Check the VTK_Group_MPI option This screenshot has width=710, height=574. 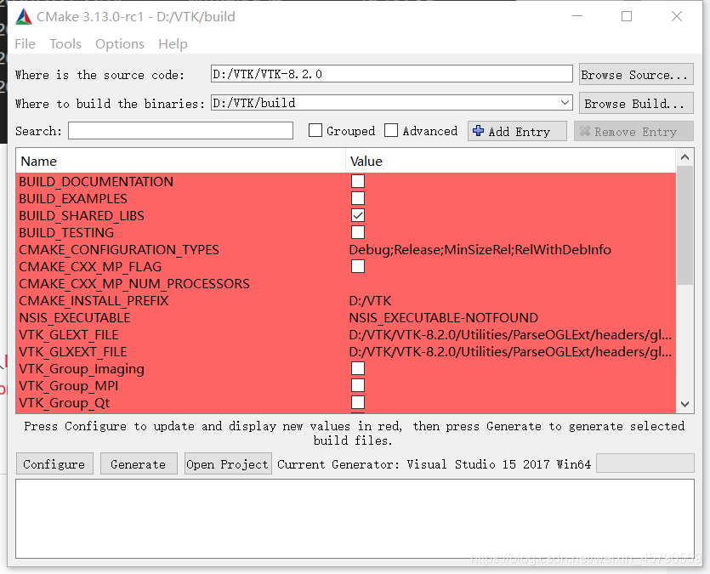[x=358, y=385]
